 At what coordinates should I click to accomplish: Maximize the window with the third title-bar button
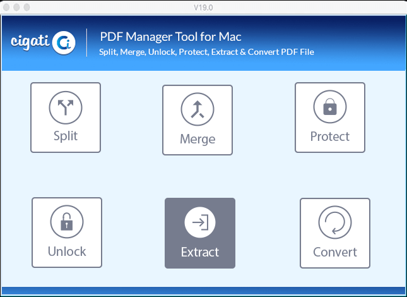pos(27,8)
